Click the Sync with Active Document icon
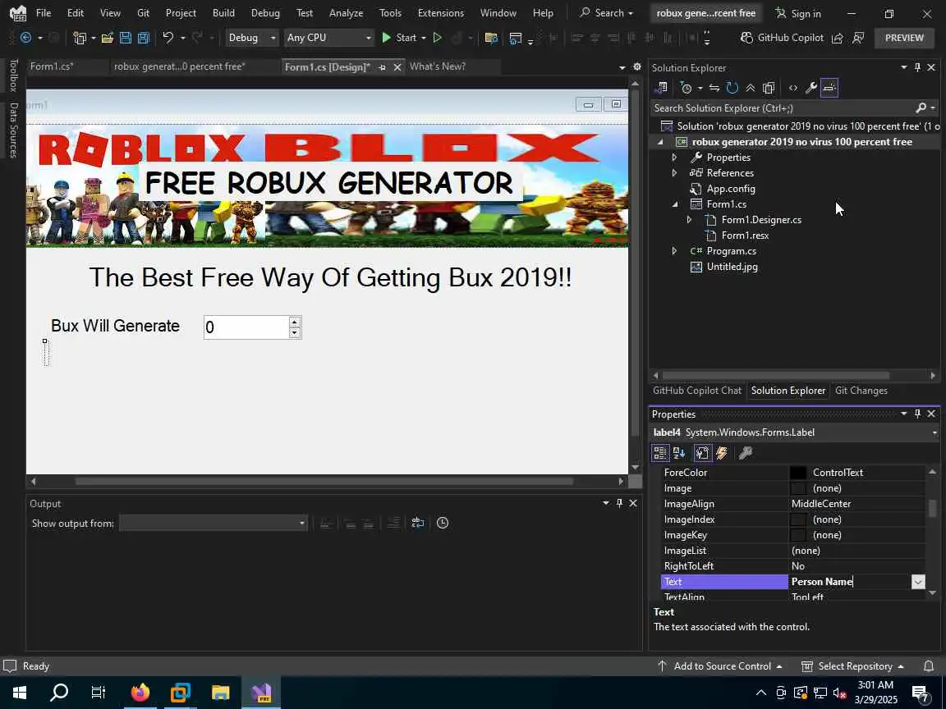946x709 pixels. [x=714, y=88]
